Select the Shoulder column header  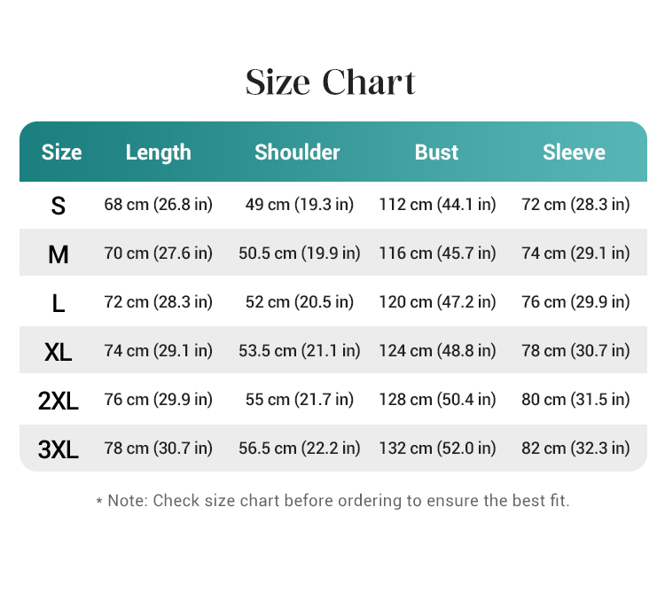tap(297, 152)
